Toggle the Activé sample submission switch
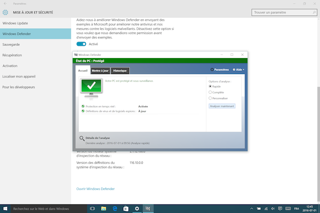The image size is (320, 213). point(81,44)
